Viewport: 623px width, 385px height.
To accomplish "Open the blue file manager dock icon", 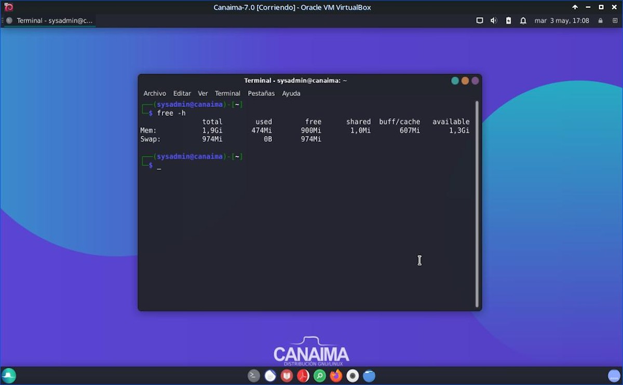I will (x=369, y=376).
